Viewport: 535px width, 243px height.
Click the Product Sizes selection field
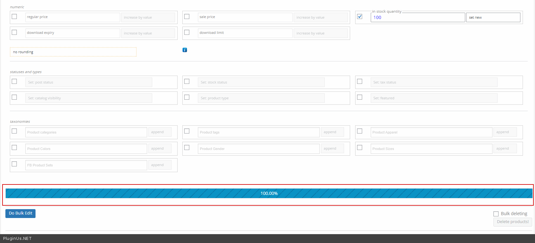coord(431,149)
